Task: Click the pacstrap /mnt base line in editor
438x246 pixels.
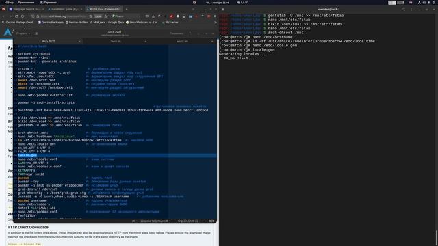Action: [113, 110]
